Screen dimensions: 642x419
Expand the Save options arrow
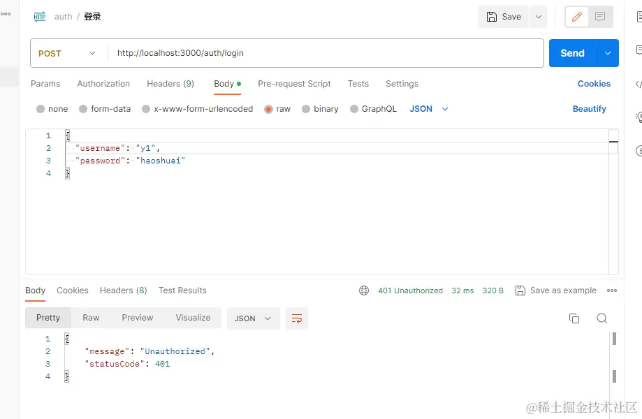click(x=539, y=17)
